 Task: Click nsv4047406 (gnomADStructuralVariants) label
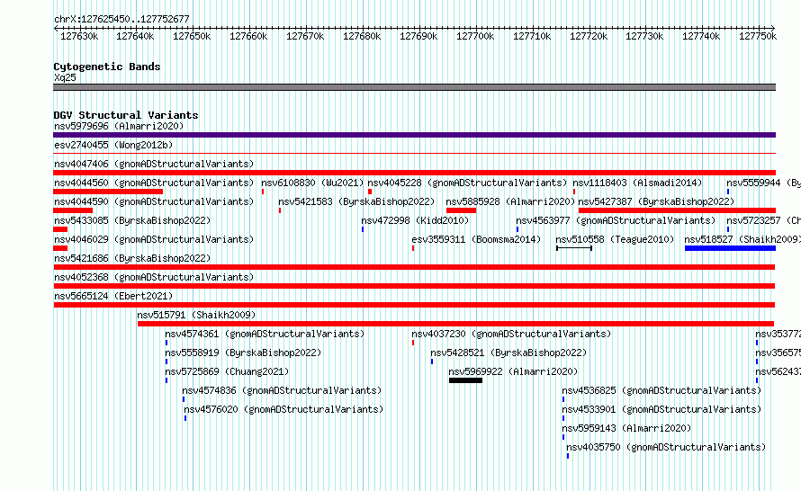154,164
